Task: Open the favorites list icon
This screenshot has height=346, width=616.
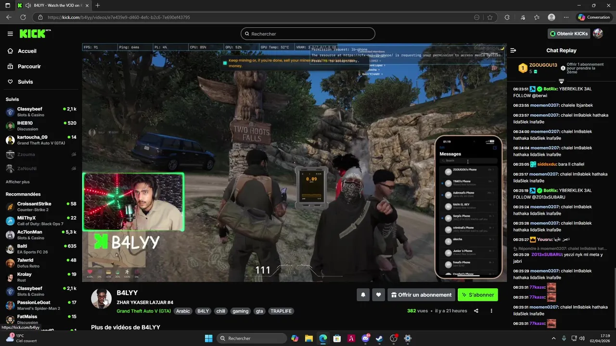Action: coord(537,17)
